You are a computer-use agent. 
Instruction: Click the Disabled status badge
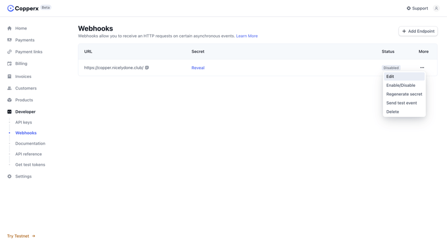pos(391,67)
